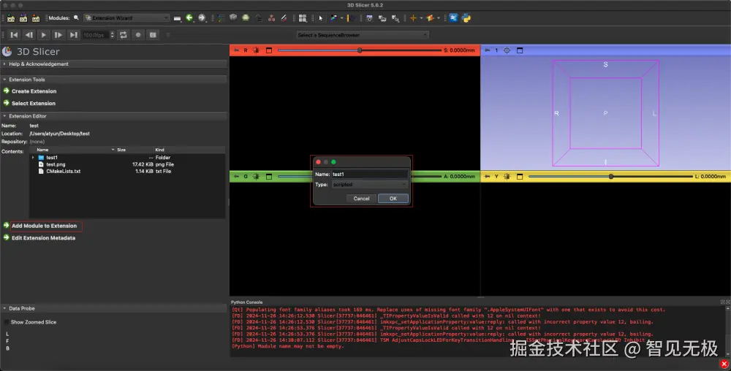Click the Python console icon in toolbar
The image size is (731, 371).
(x=466, y=18)
